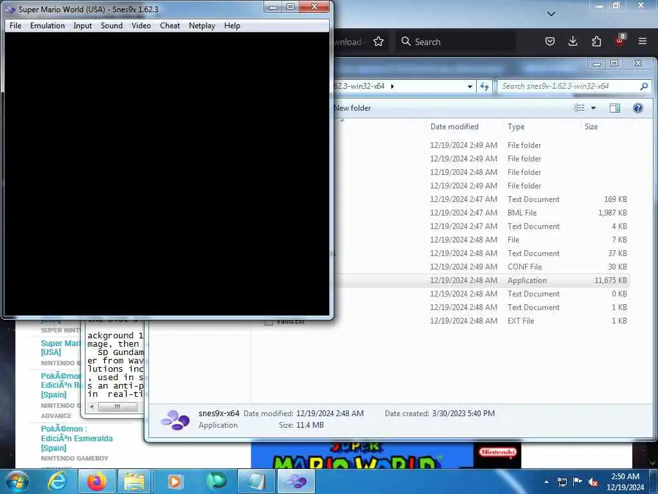Open the Windows Start menu
Image resolution: width=658 pixels, height=494 pixels.
coord(17,481)
